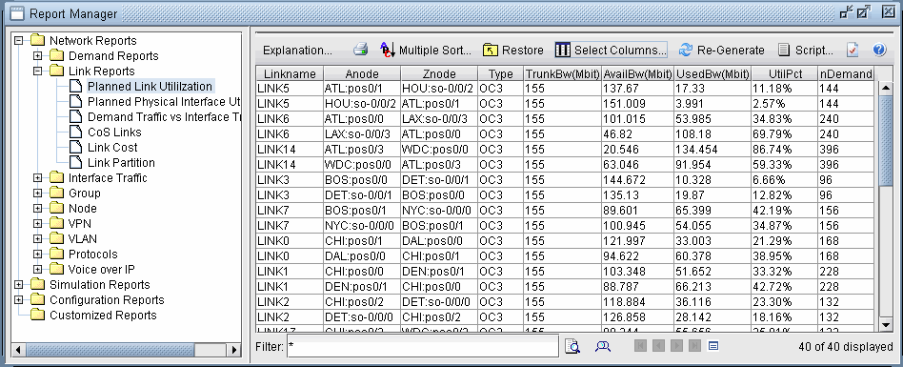Viewport: 903px width, 367px height.
Task: Sort by the Type column header
Action: pyautogui.click(x=500, y=73)
